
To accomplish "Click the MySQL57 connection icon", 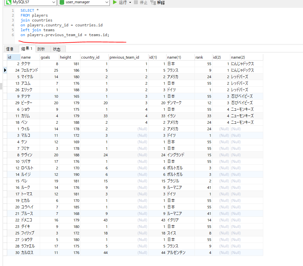I will 9,2.
